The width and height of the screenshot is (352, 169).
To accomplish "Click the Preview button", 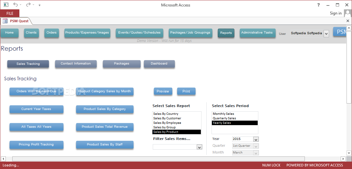I will [163, 92].
